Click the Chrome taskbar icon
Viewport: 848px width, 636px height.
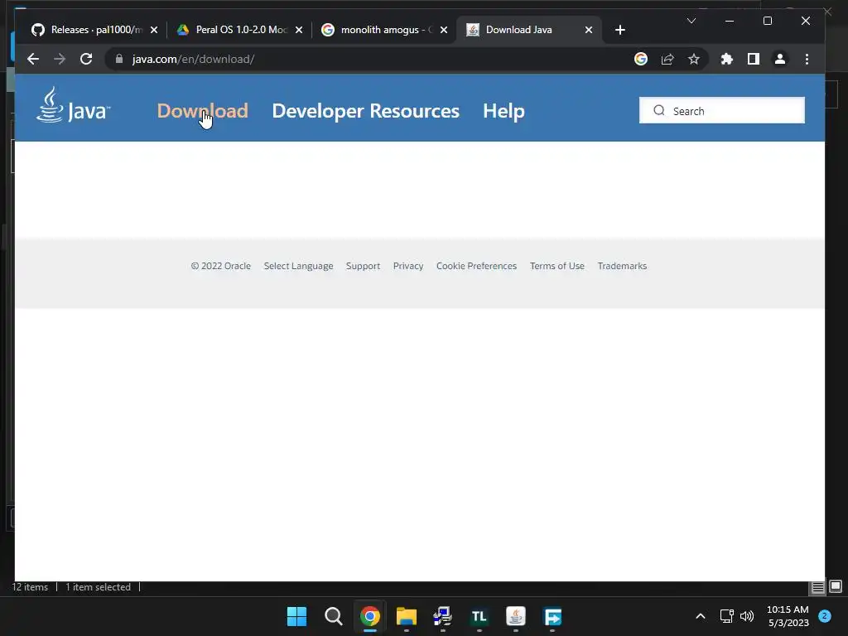pyautogui.click(x=370, y=616)
